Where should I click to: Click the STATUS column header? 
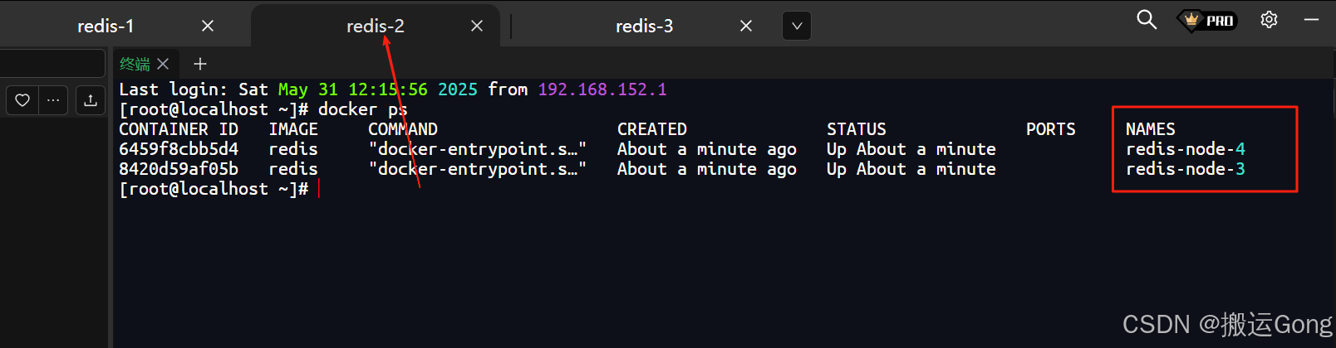857,129
